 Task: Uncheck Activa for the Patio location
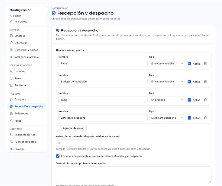coord(189,64)
